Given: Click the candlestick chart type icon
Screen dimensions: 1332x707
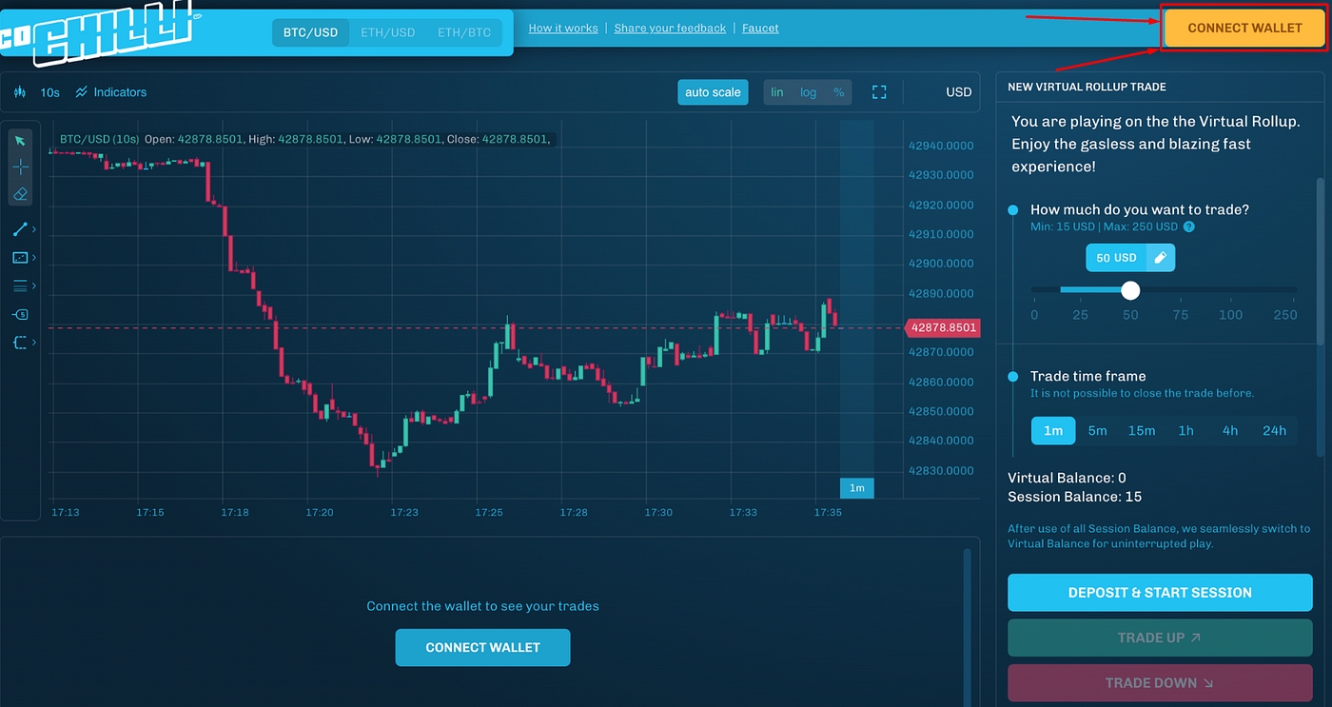Looking at the screenshot, I should pos(20,92).
